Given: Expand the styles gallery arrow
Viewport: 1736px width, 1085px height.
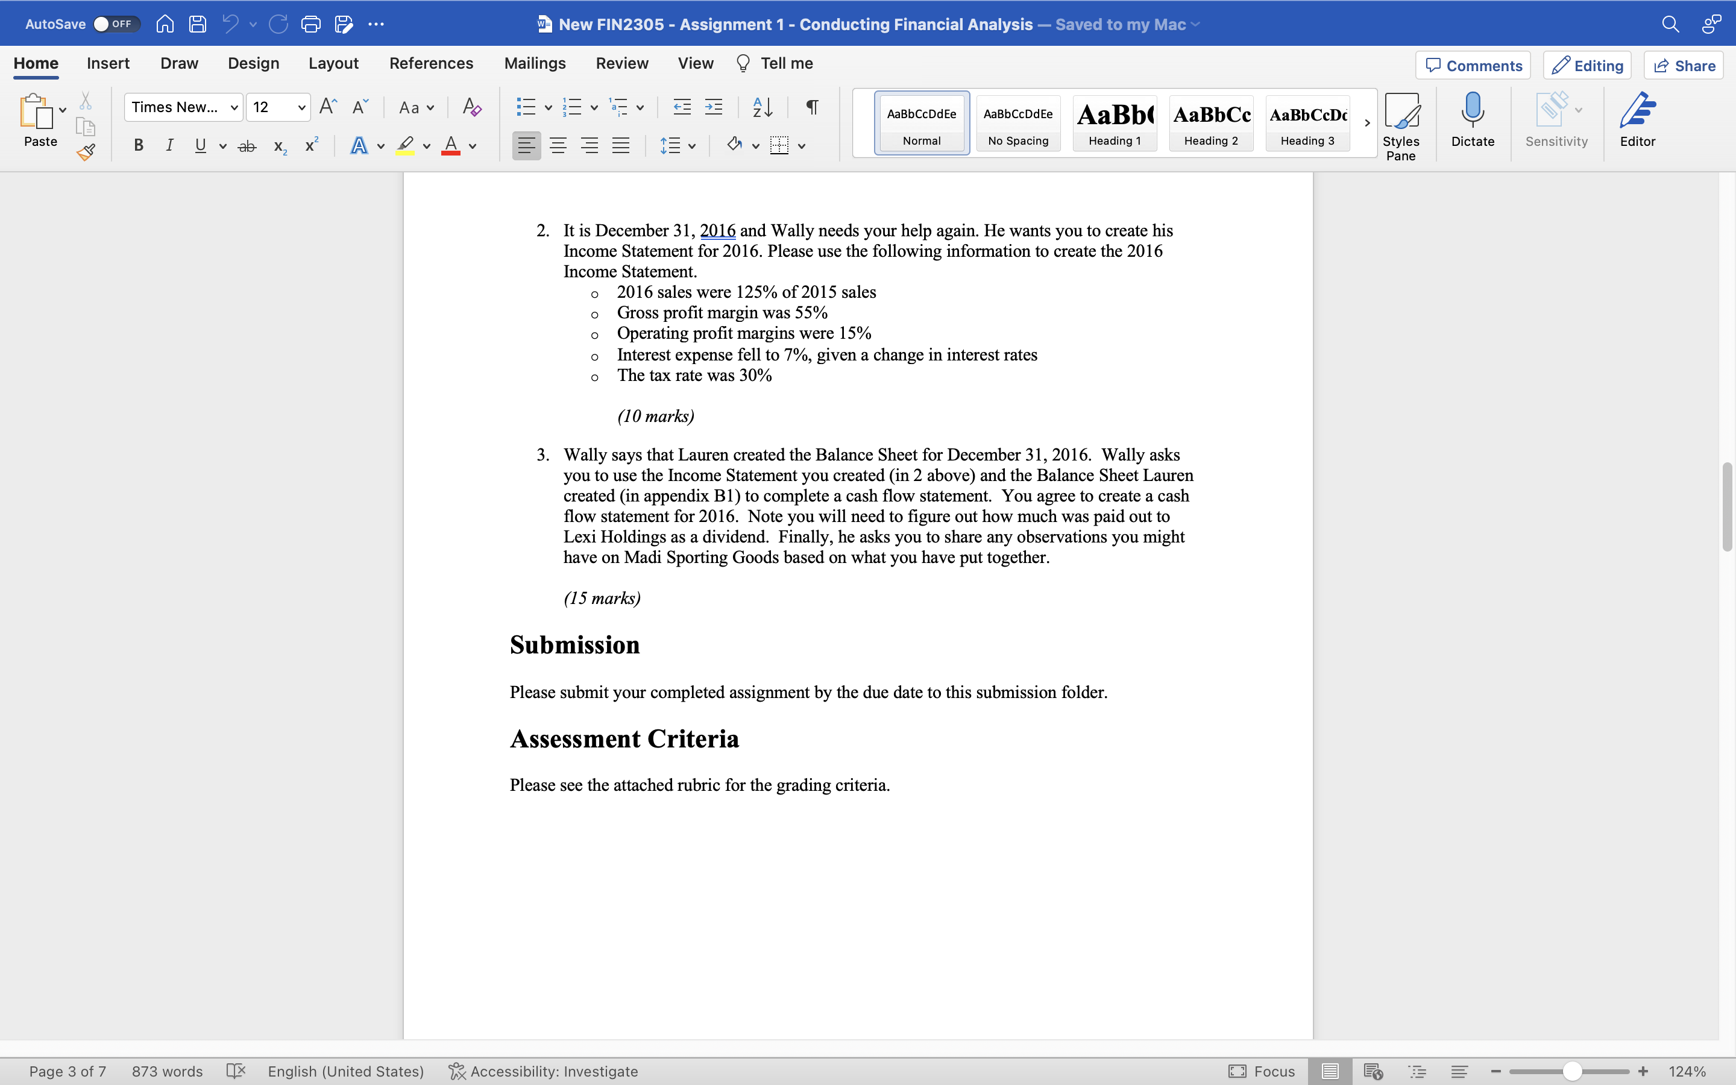Looking at the screenshot, I should (x=1366, y=123).
